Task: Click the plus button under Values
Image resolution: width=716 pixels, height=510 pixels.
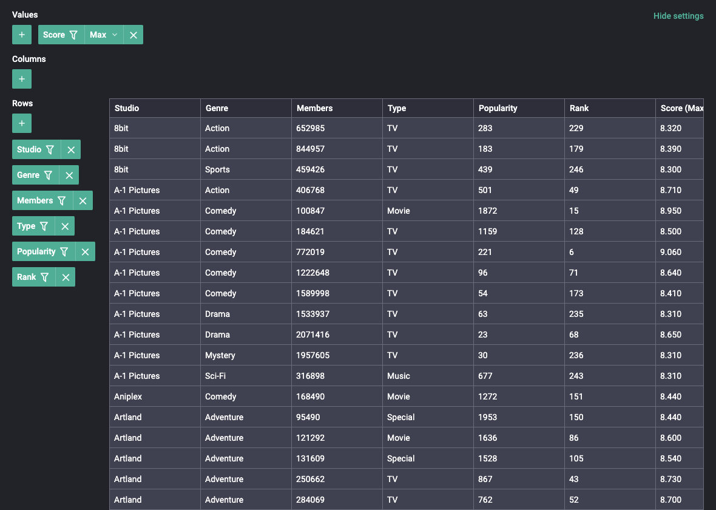Action: [x=22, y=35]
